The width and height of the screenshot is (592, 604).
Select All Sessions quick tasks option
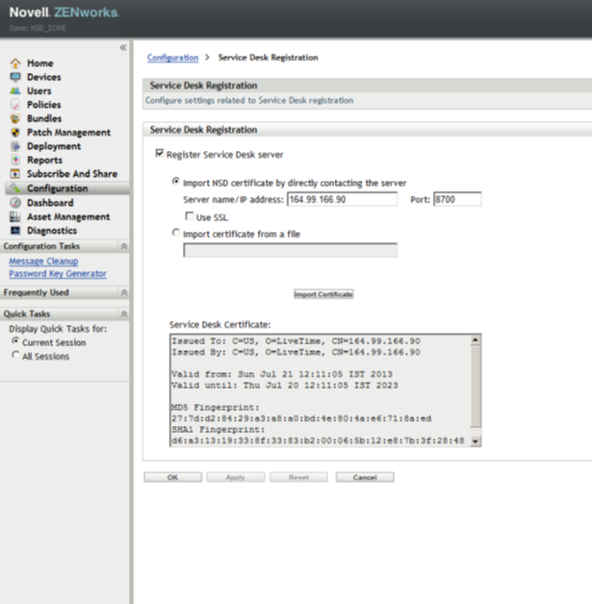tap(15, 354)
